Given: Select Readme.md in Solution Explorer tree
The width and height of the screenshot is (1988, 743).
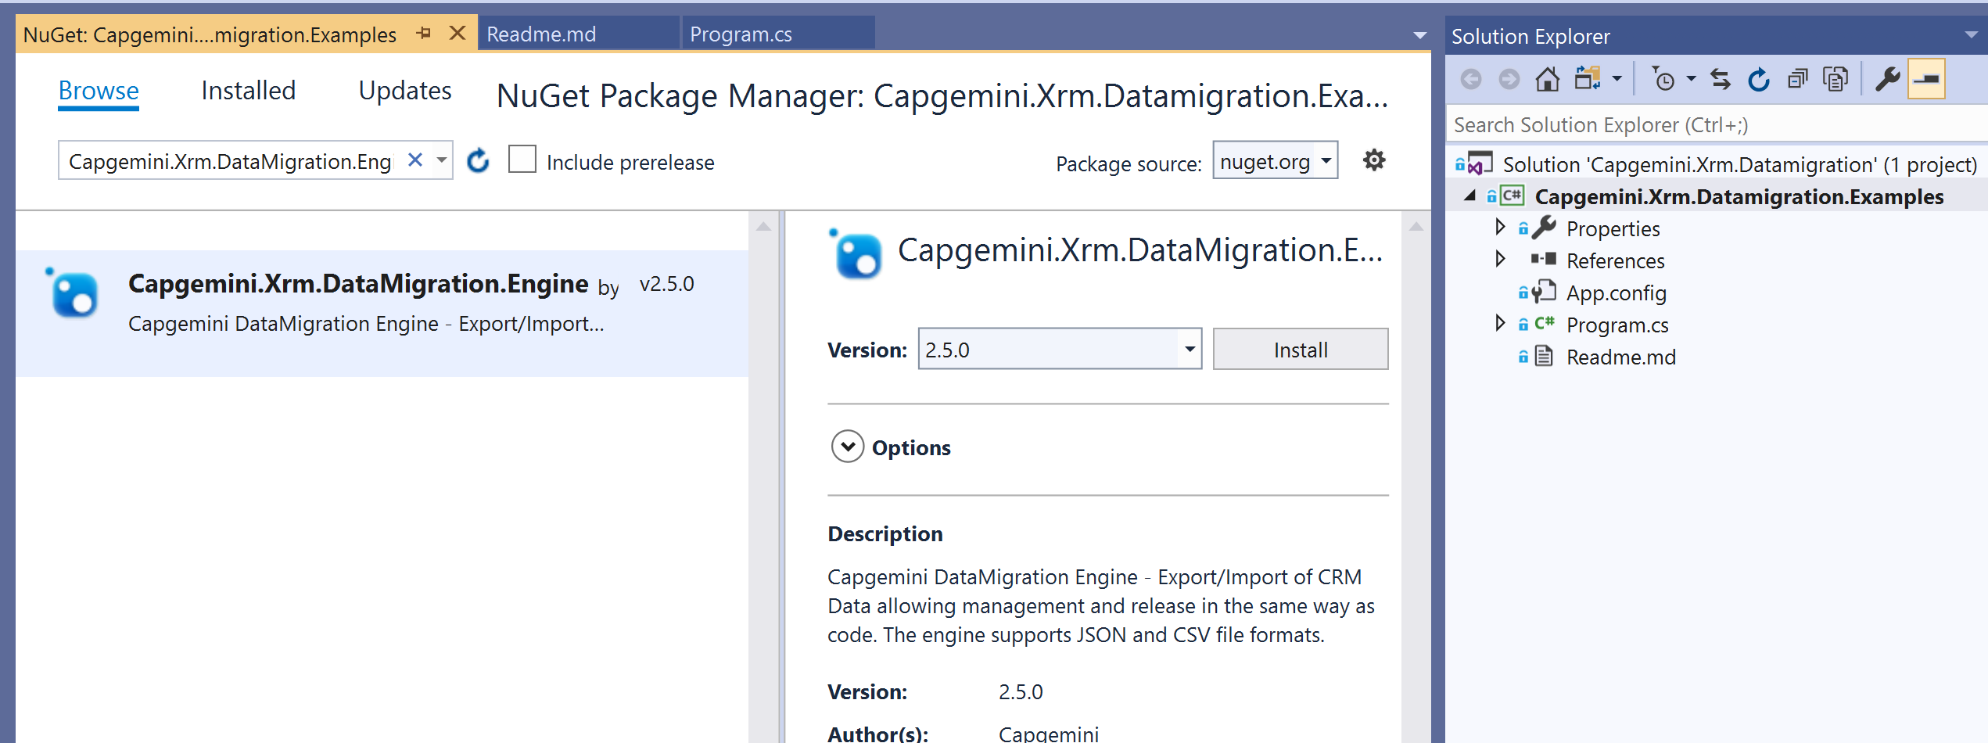Looking at the screenshot, I should pos(1620,357).
